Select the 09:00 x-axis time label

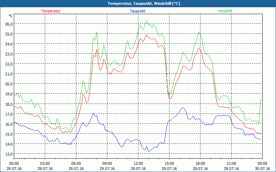click(107, 164)
